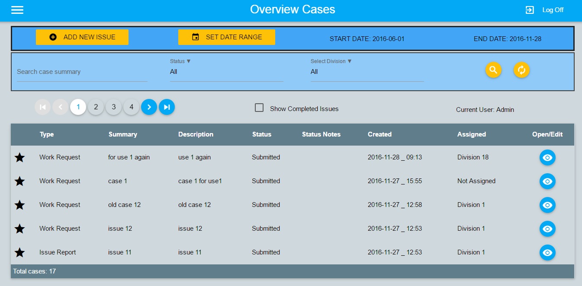Click the yellow refresh button
Image resolution: width=582 pixels, height=286 pixels.
(x=521, y=70)
